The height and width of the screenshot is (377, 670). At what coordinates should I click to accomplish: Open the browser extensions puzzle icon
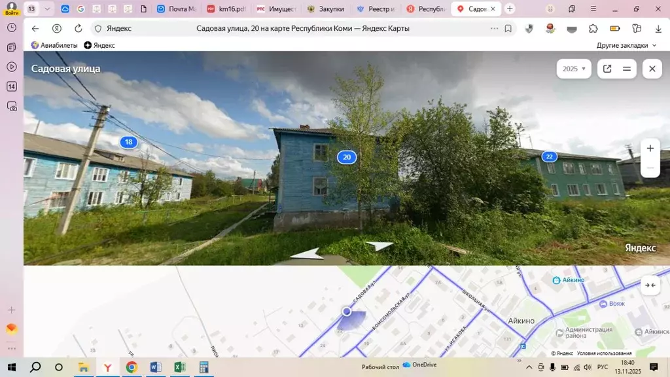pyautogui.click(x=593, y=29)
